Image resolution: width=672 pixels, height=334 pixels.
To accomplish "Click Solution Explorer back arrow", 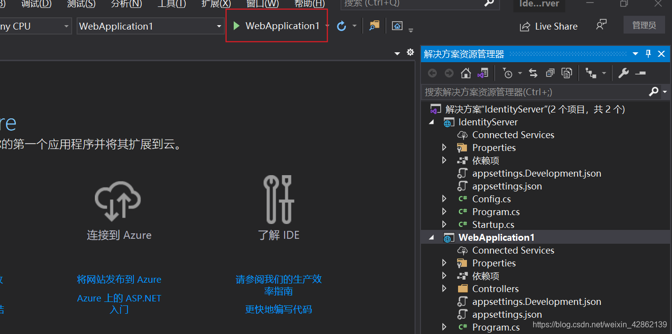I will pyautogui.click(x=432, y=74).
